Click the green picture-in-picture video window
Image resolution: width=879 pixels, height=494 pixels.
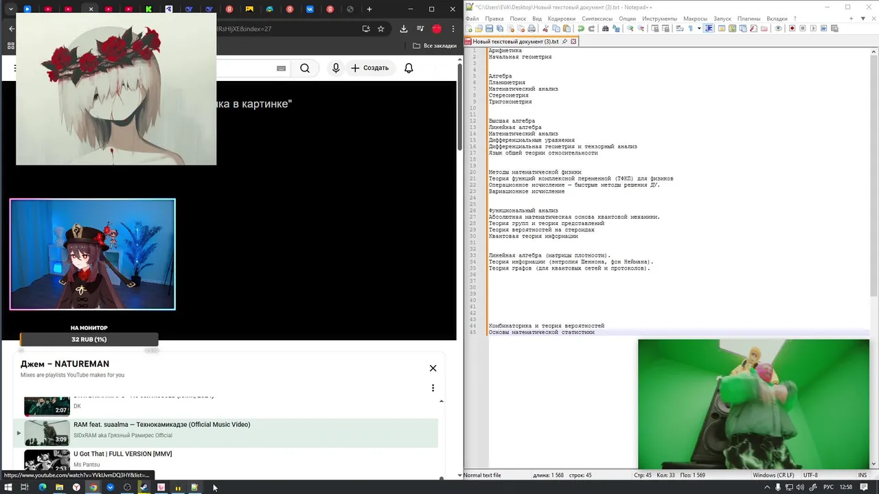753,403
